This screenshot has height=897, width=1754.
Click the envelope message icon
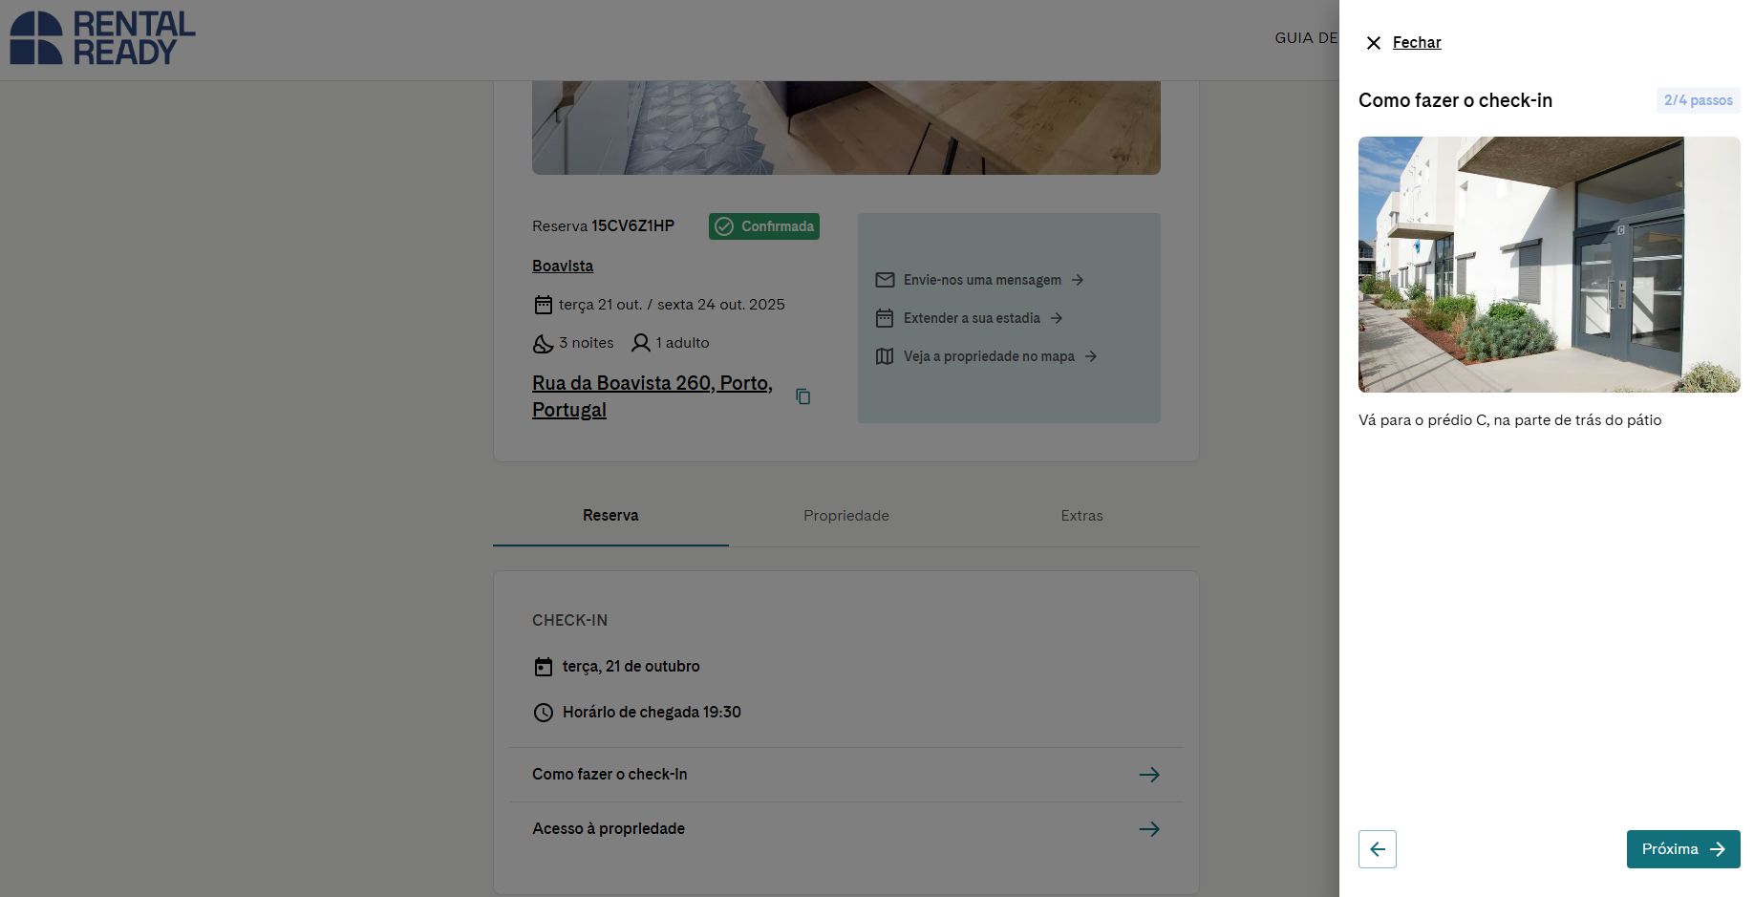tap(885, 280)
